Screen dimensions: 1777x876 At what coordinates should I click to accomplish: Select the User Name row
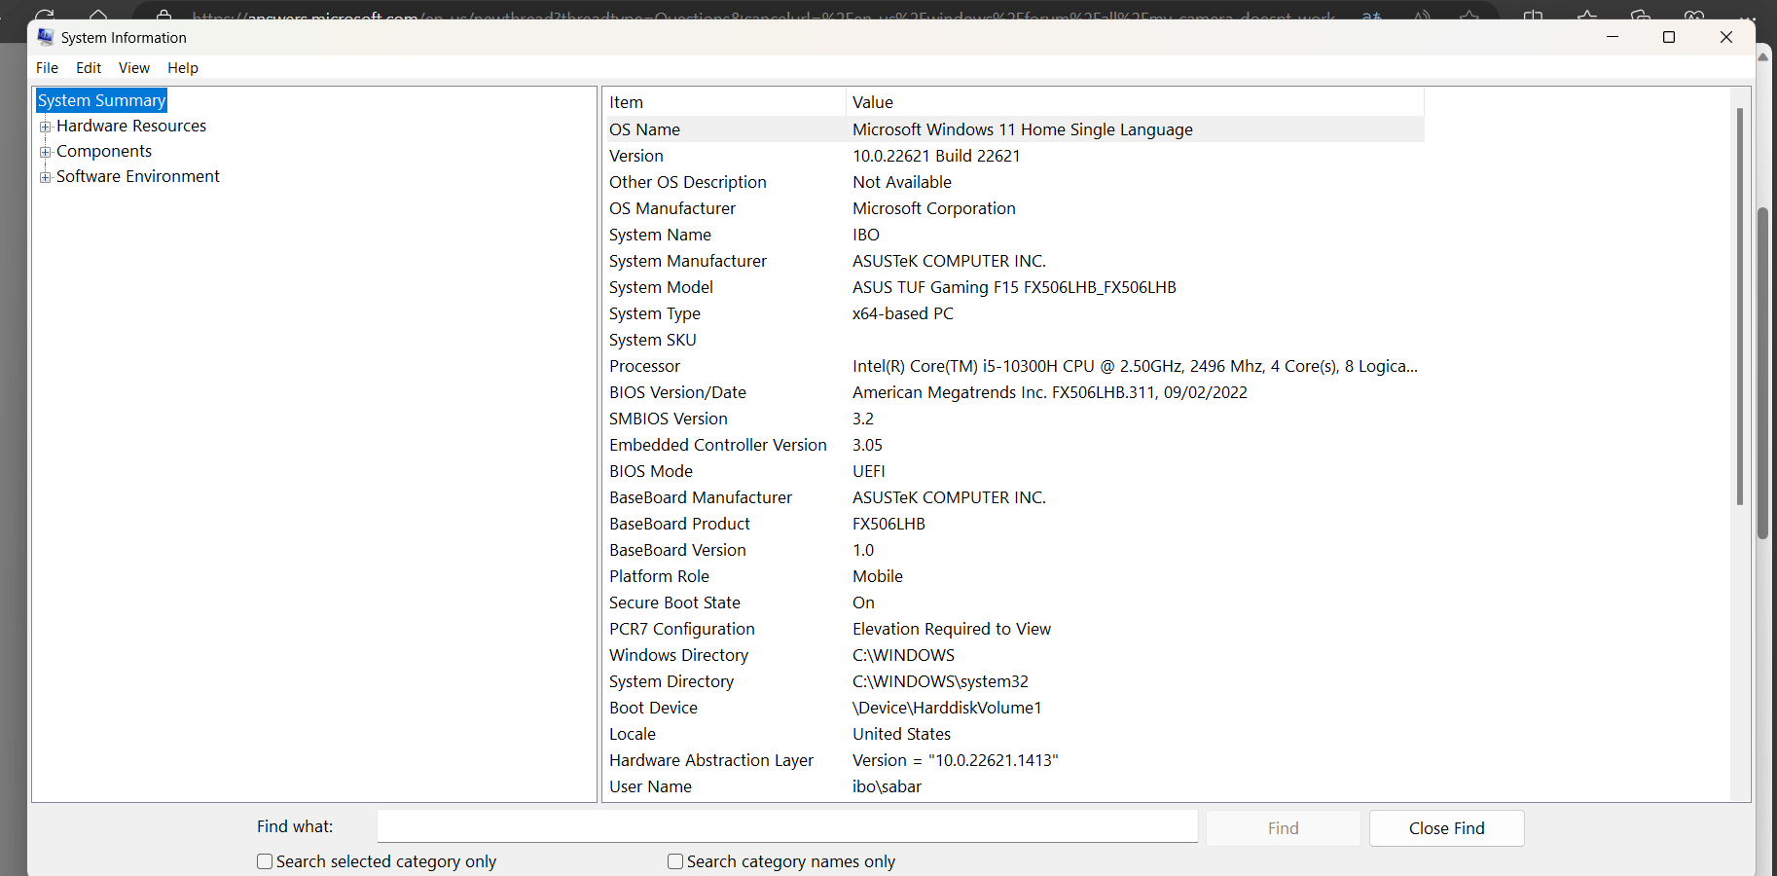1015,786
